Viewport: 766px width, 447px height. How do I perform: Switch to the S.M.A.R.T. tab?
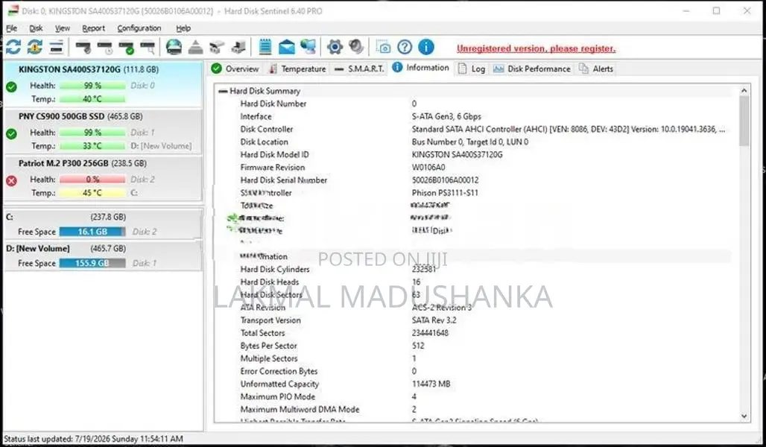click(x=359, y=69)
